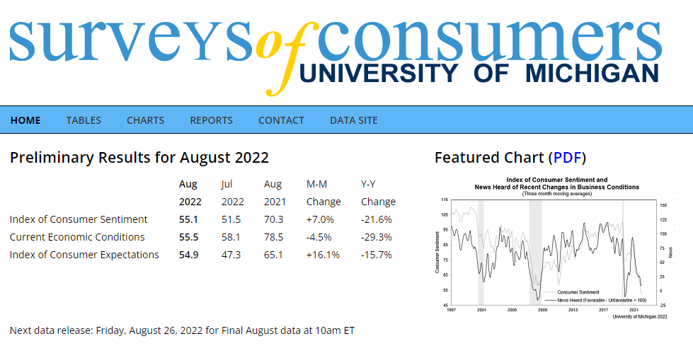Click the +16.1% expectations monthly change value

click(323, 255)
